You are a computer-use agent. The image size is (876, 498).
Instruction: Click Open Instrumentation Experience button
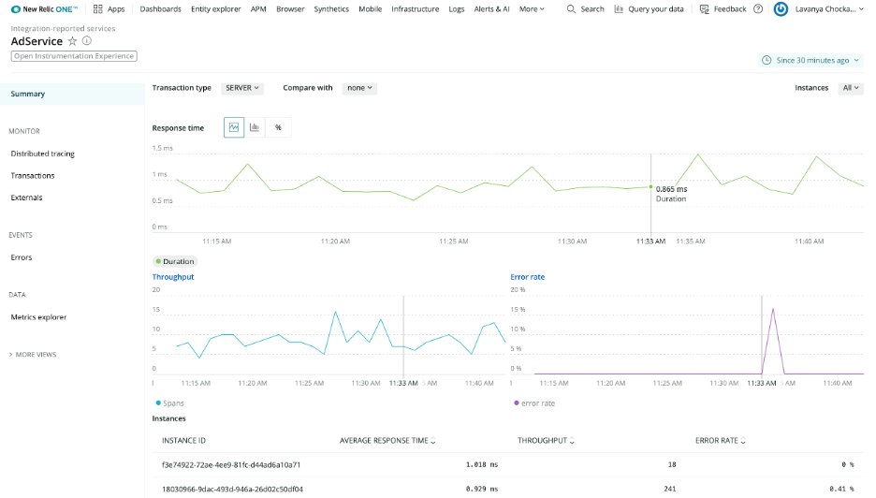point(74,56)
